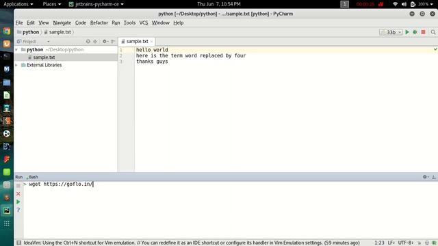Stop process in Run panel sidebar
The width and height of the screenshot is (438, 246).
pyautogui.click(x=18, y=186)
